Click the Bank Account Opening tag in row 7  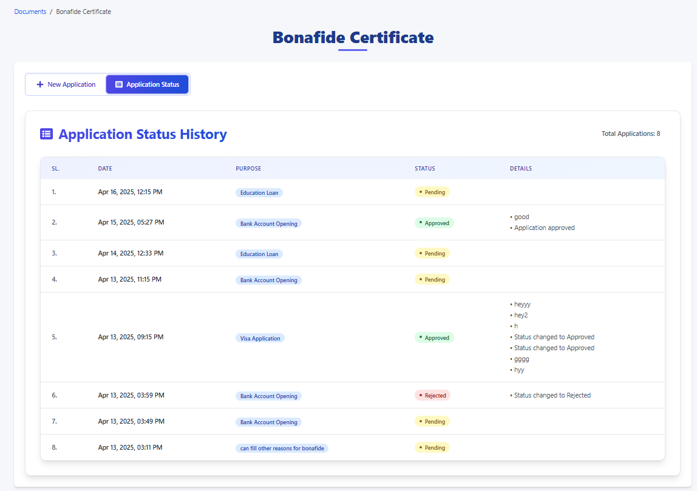click(x=268, y=422)
